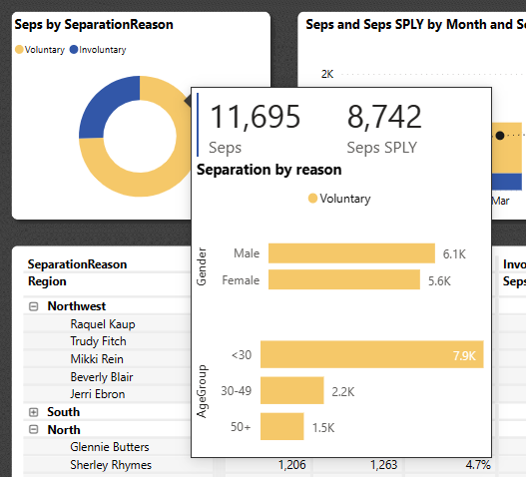
Task: Select the Glennie Butters row
Action: [110, 447]
